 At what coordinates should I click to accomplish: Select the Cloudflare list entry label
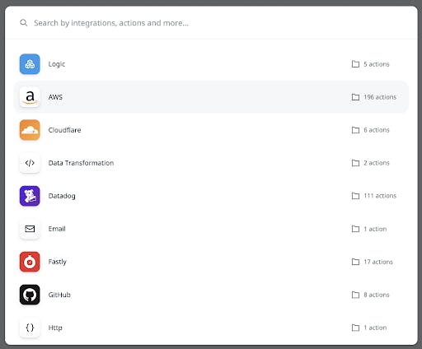click(64, 130)
